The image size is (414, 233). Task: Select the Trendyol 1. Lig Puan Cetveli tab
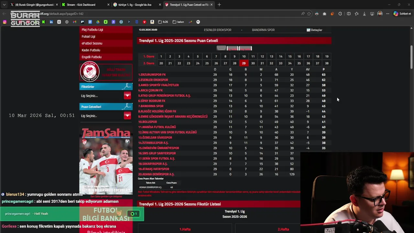pos(189,5)
